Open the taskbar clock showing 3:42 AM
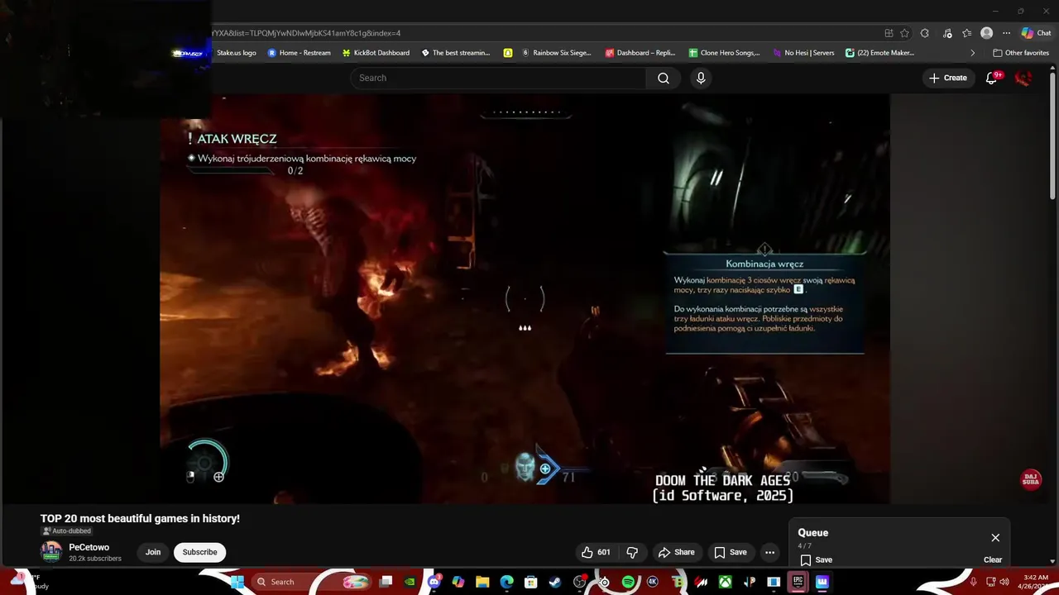1059x595 pixels. click(1036, 582)
